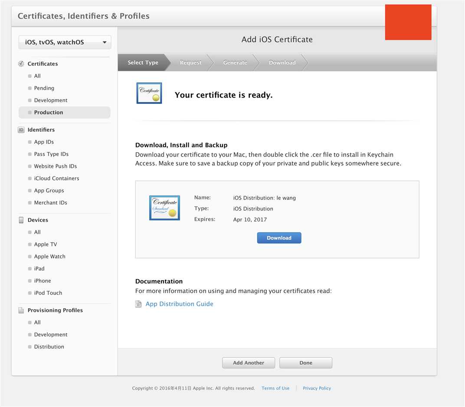465x407 pixels.
Task: Show Distribution provisioning profiles
Action: pos(49,347)
